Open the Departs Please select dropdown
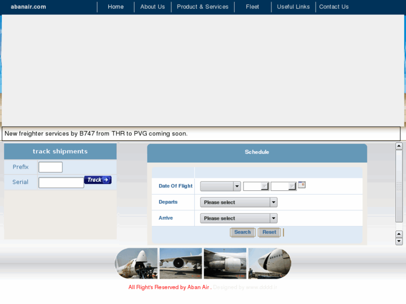Screen dimensions: 406x304 [x=238, y=202]
